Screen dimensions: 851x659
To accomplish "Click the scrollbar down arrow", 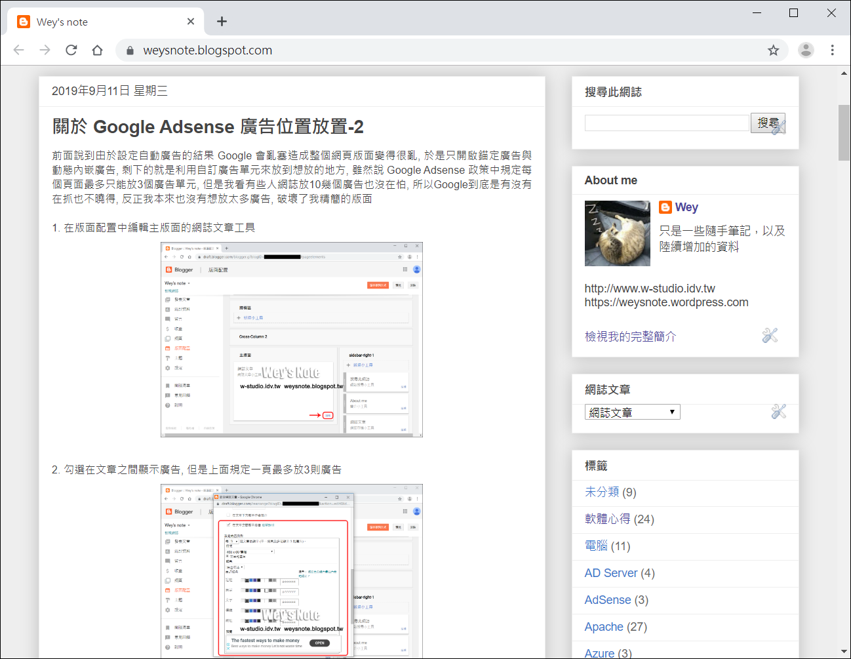I will tap(844, 651).
